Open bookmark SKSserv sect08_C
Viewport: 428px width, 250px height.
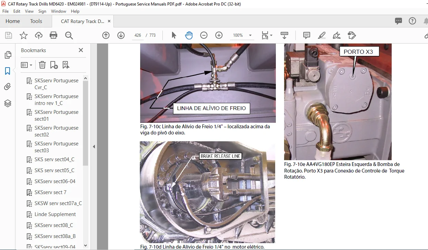(54, 225)
